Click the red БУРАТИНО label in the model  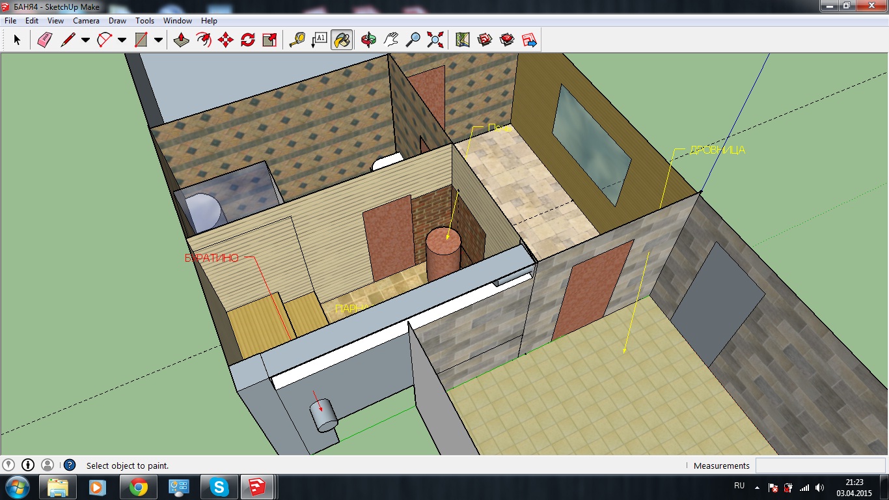pyautogui.click(x=212, y=258)
